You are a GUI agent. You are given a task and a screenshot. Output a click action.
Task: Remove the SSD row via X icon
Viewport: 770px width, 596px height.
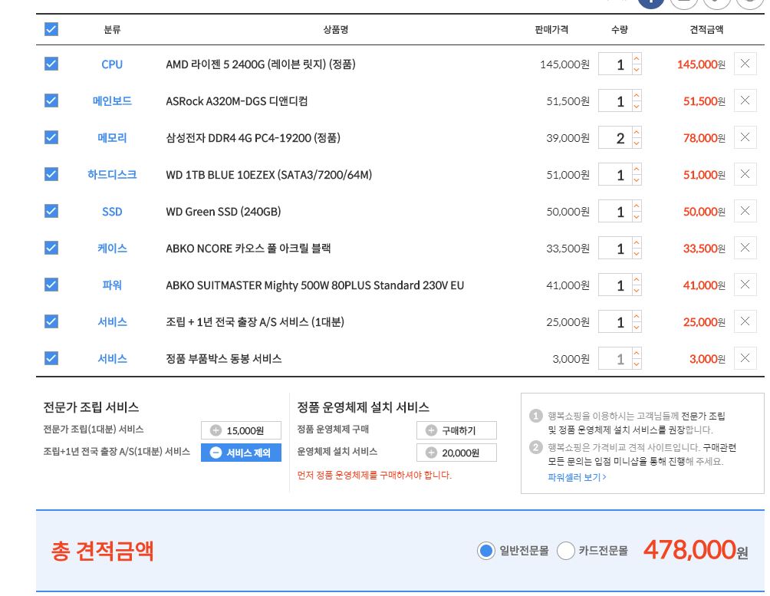[x=745, y=211]
